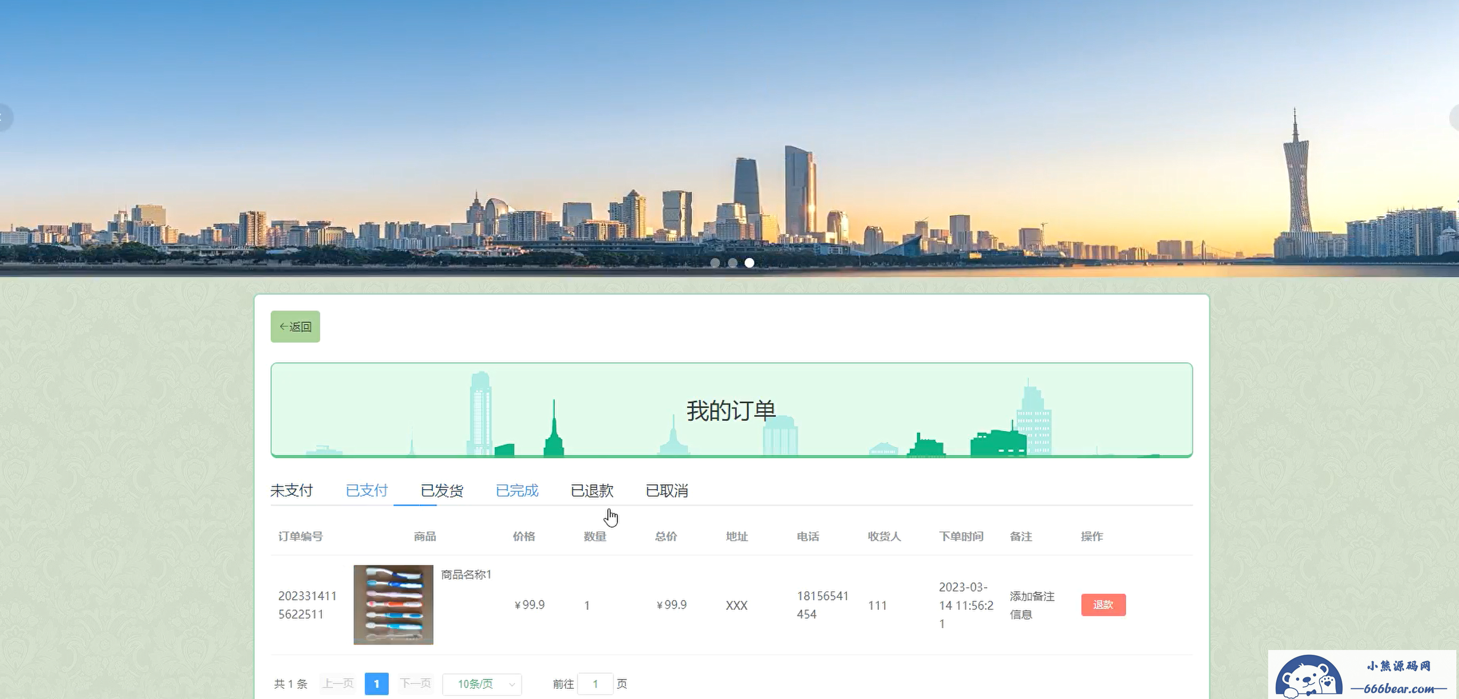The height and width of the screenshot is (699, 1459).
Task: Select third active carousel indicator dot
Action: (x=749, y=263)
